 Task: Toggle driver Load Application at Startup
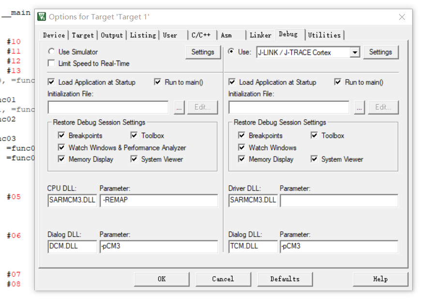(x=232, y=82)
